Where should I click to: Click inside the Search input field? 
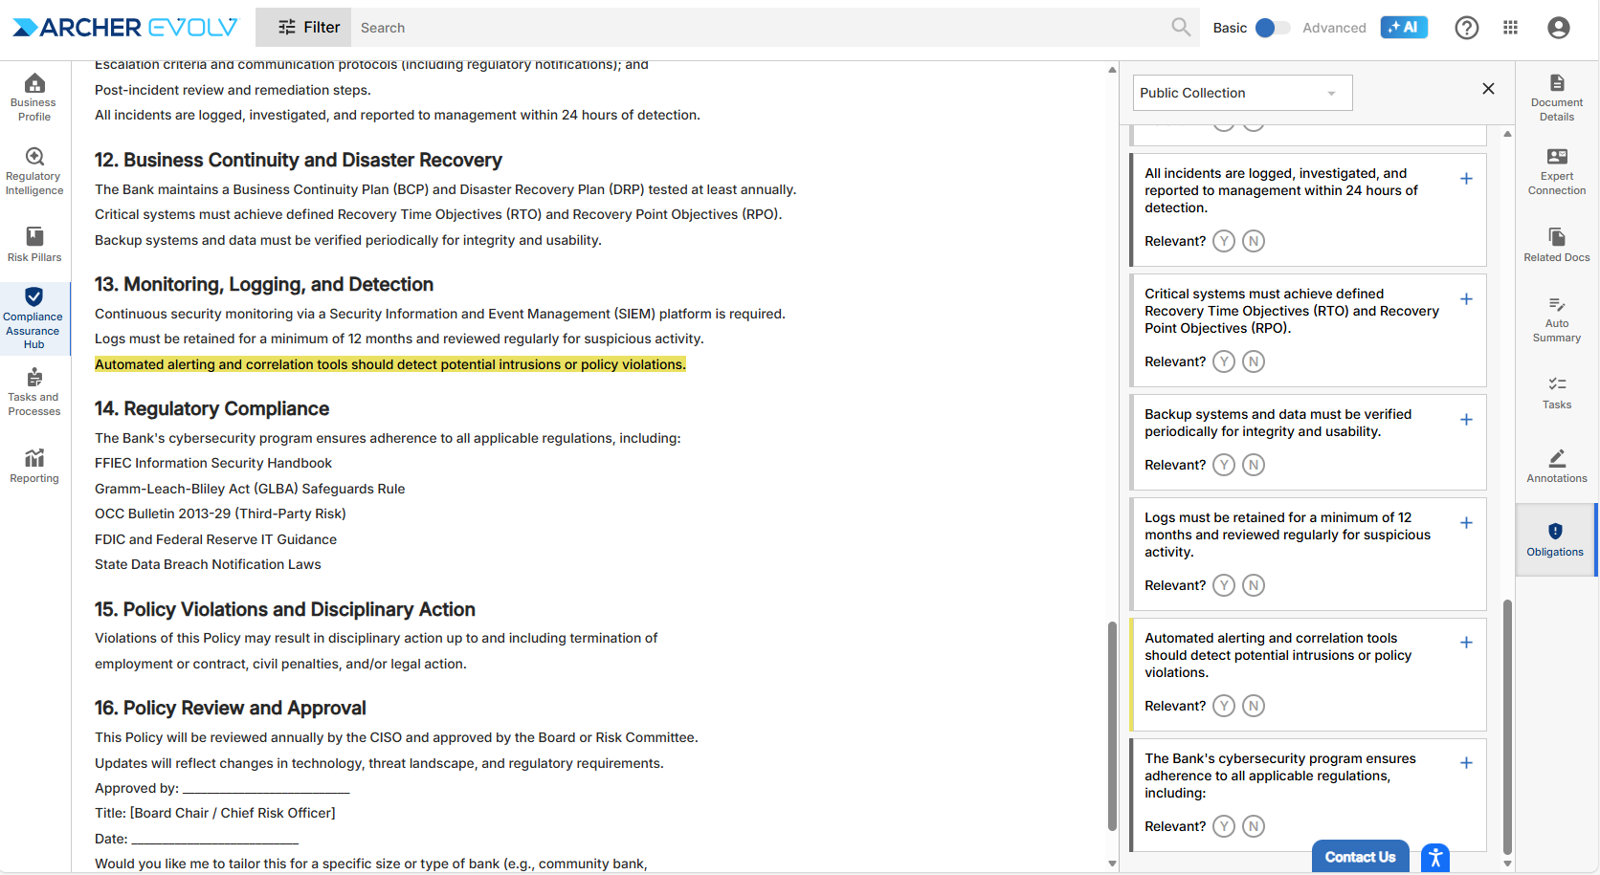coord(756,28)
